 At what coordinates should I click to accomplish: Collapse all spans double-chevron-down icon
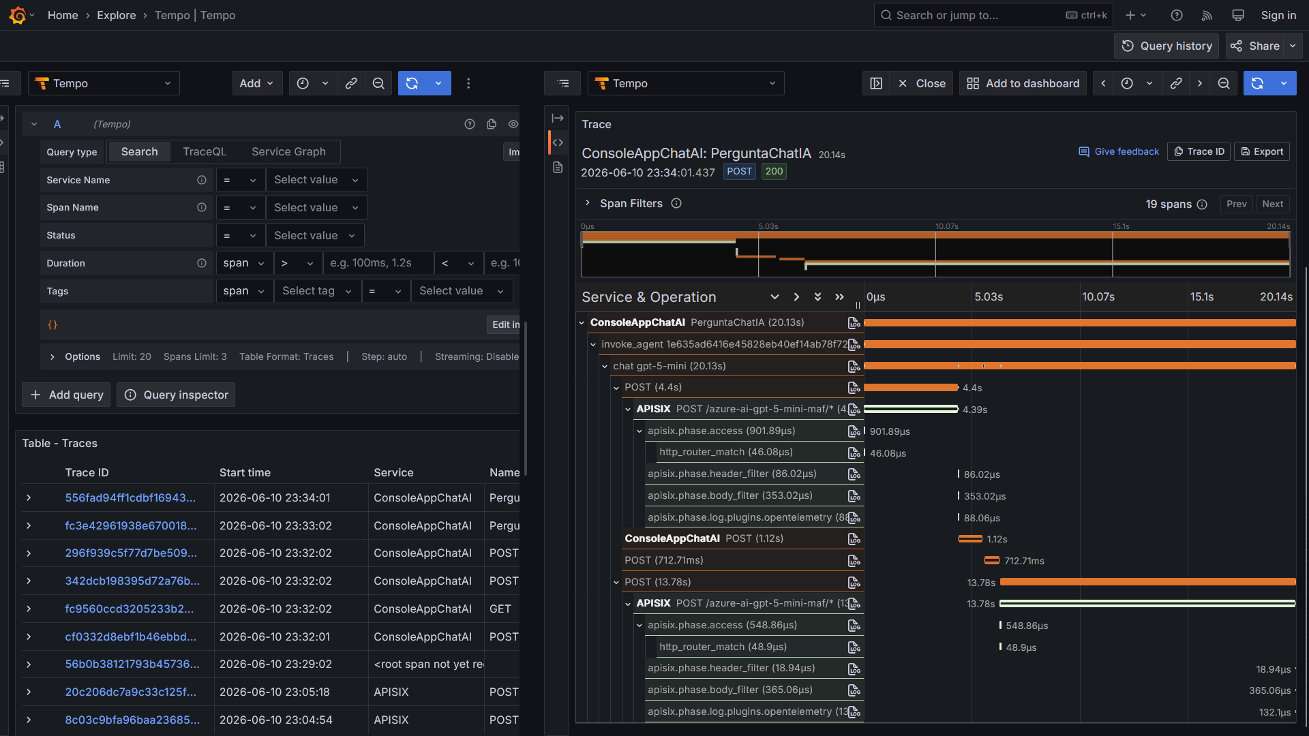tap(817, 296)
